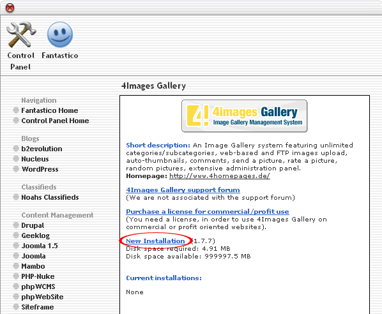The height and width of the screenshot is (314, 382).
Task: Open 4Images Gallery support forum link
Action: [183, 190]
